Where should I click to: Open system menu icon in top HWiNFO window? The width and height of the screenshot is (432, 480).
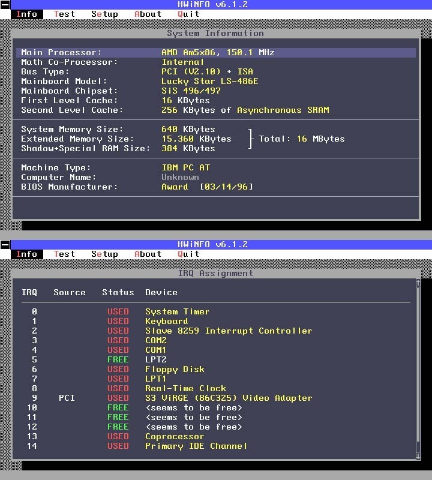click(x=5, y=5)
